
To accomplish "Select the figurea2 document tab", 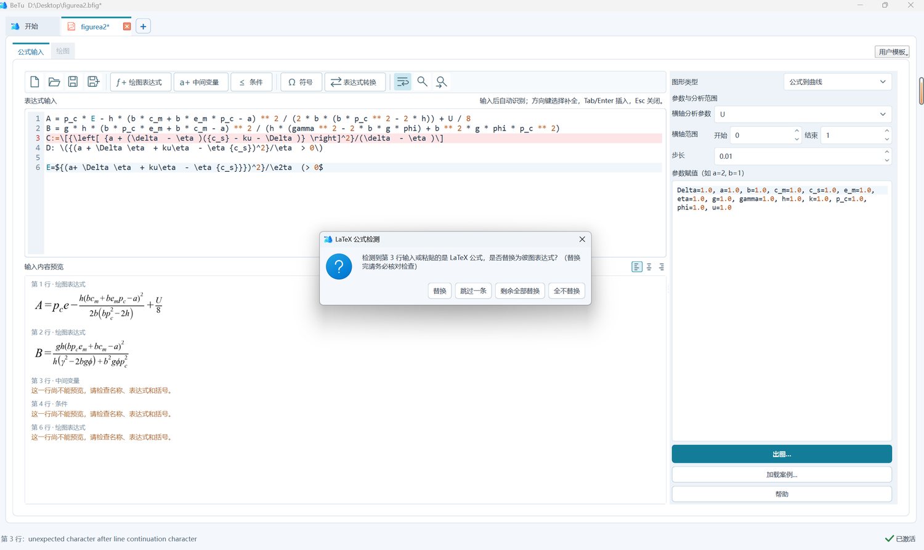I will [x=95, y=26].
